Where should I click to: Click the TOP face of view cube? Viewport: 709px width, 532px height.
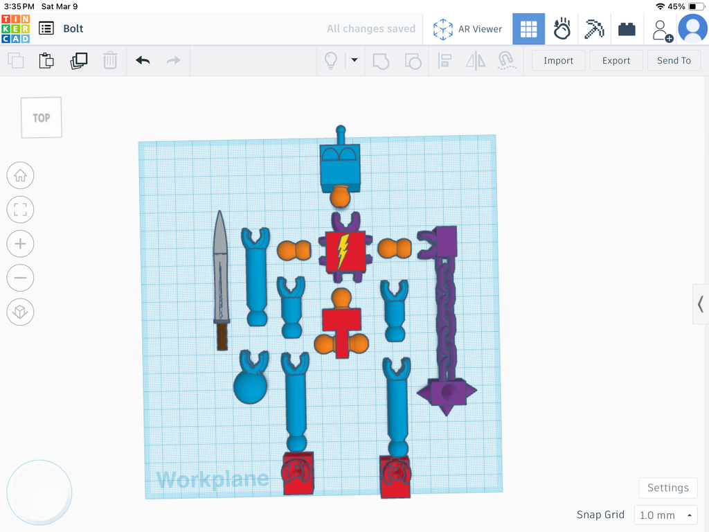click(41, 118)
